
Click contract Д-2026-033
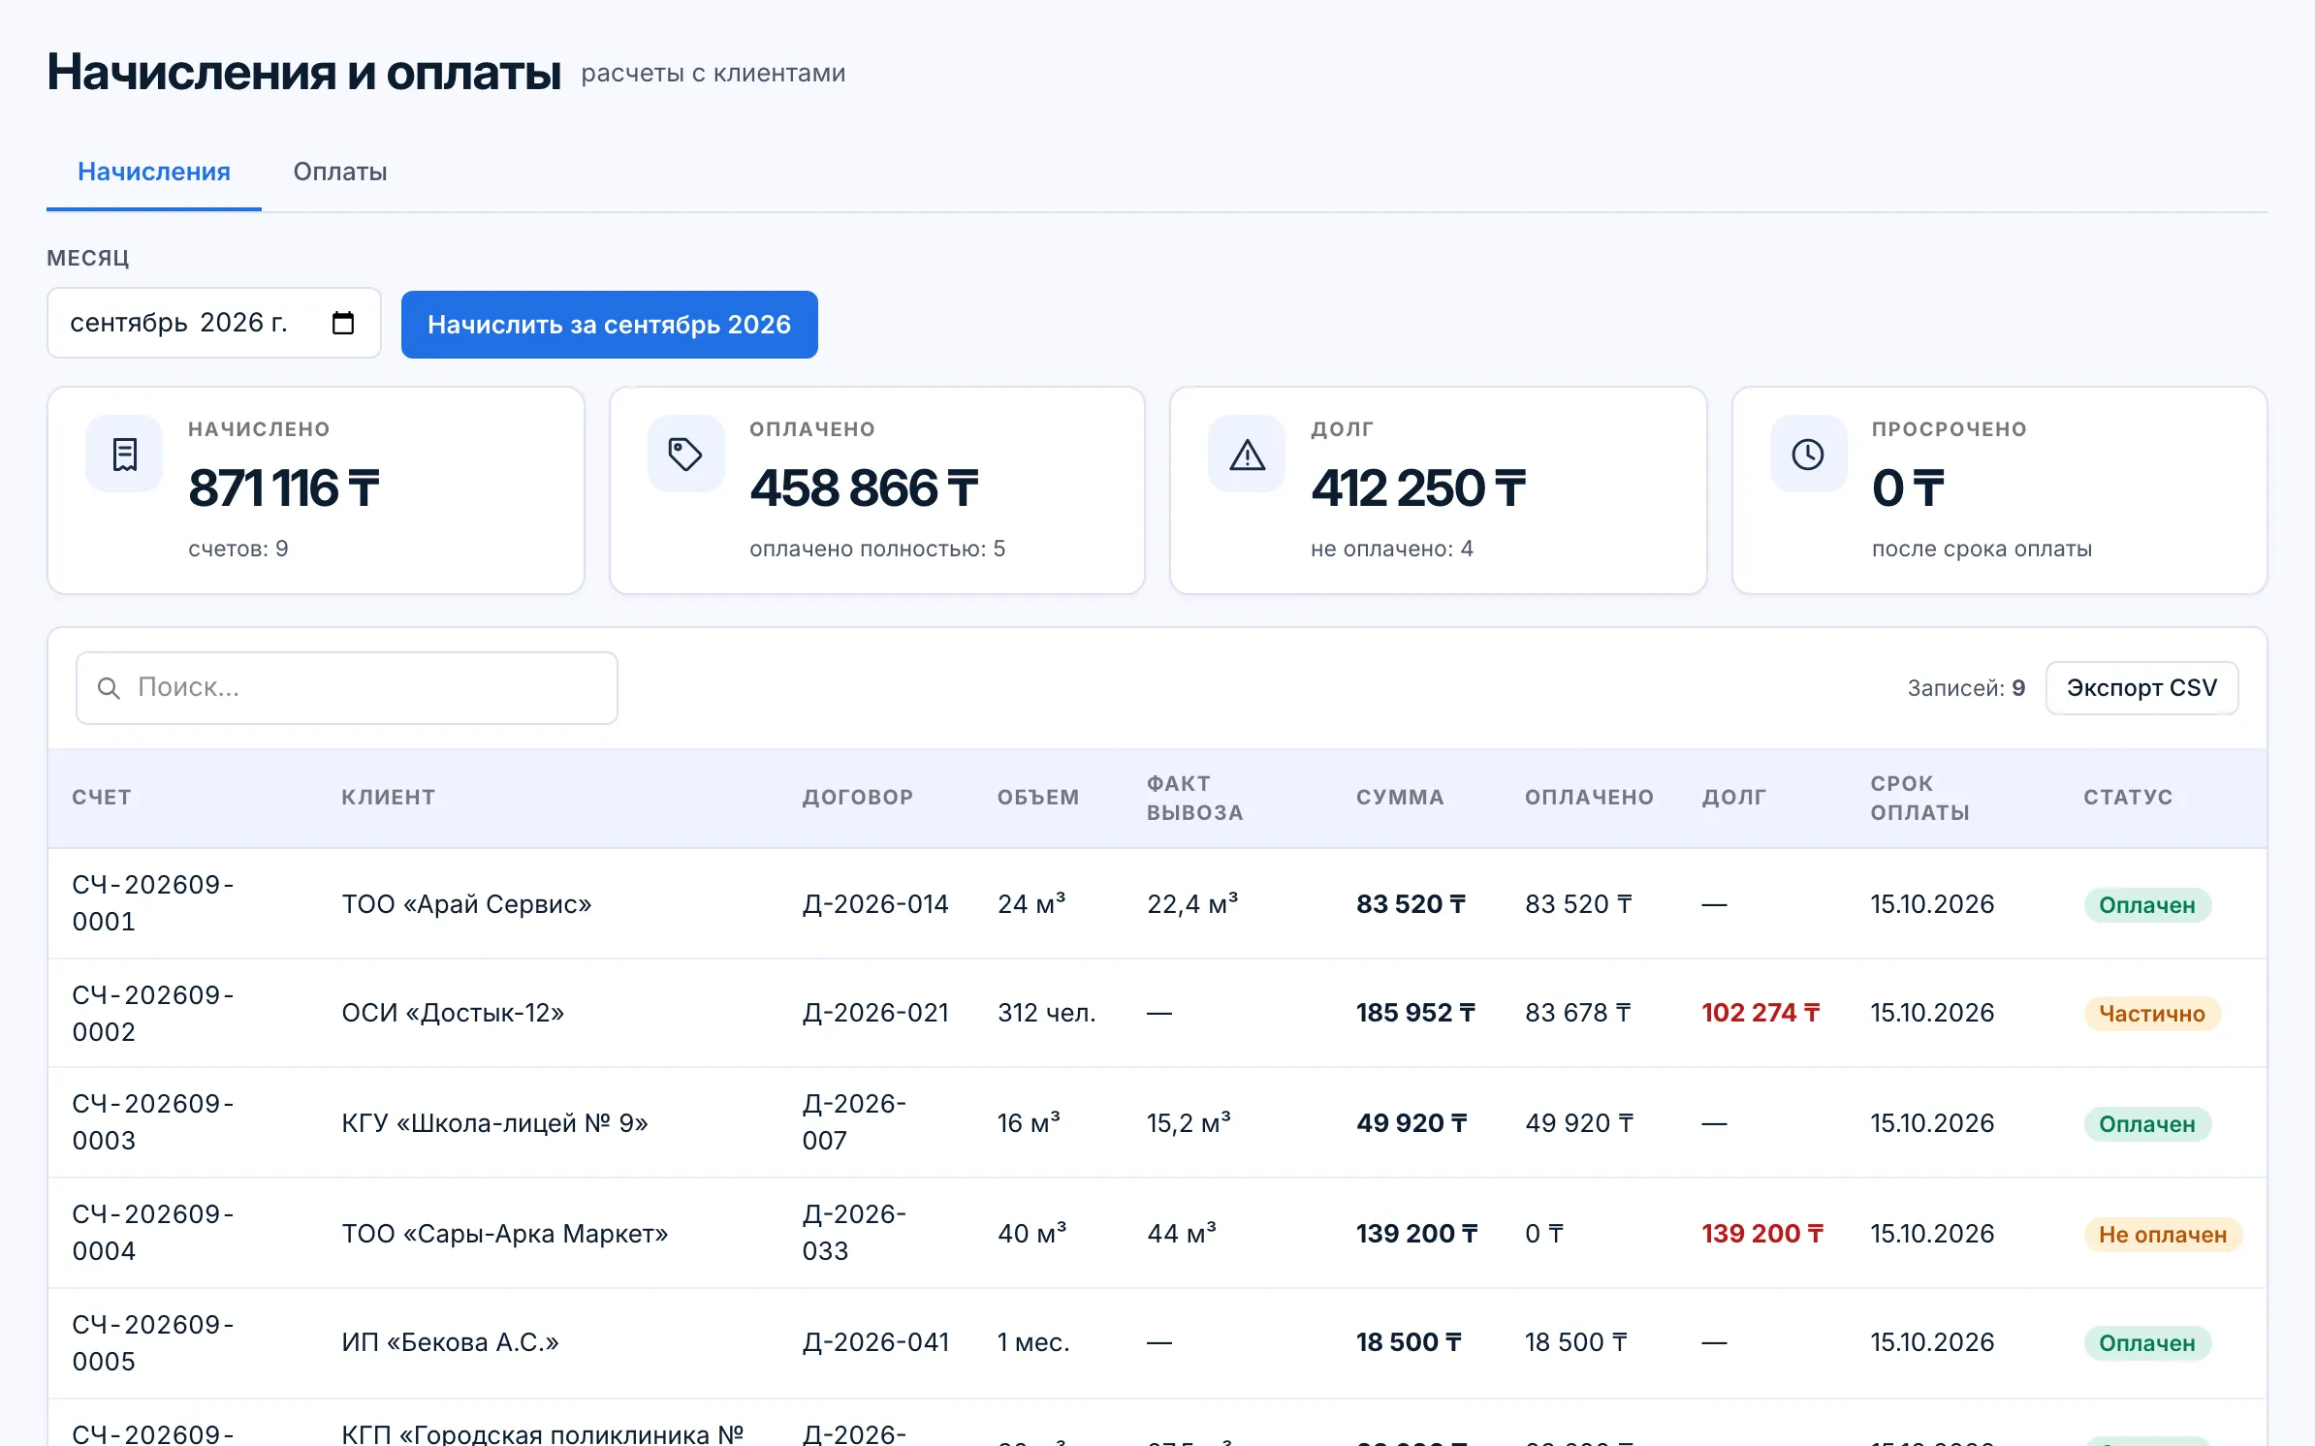[854, 1233]
